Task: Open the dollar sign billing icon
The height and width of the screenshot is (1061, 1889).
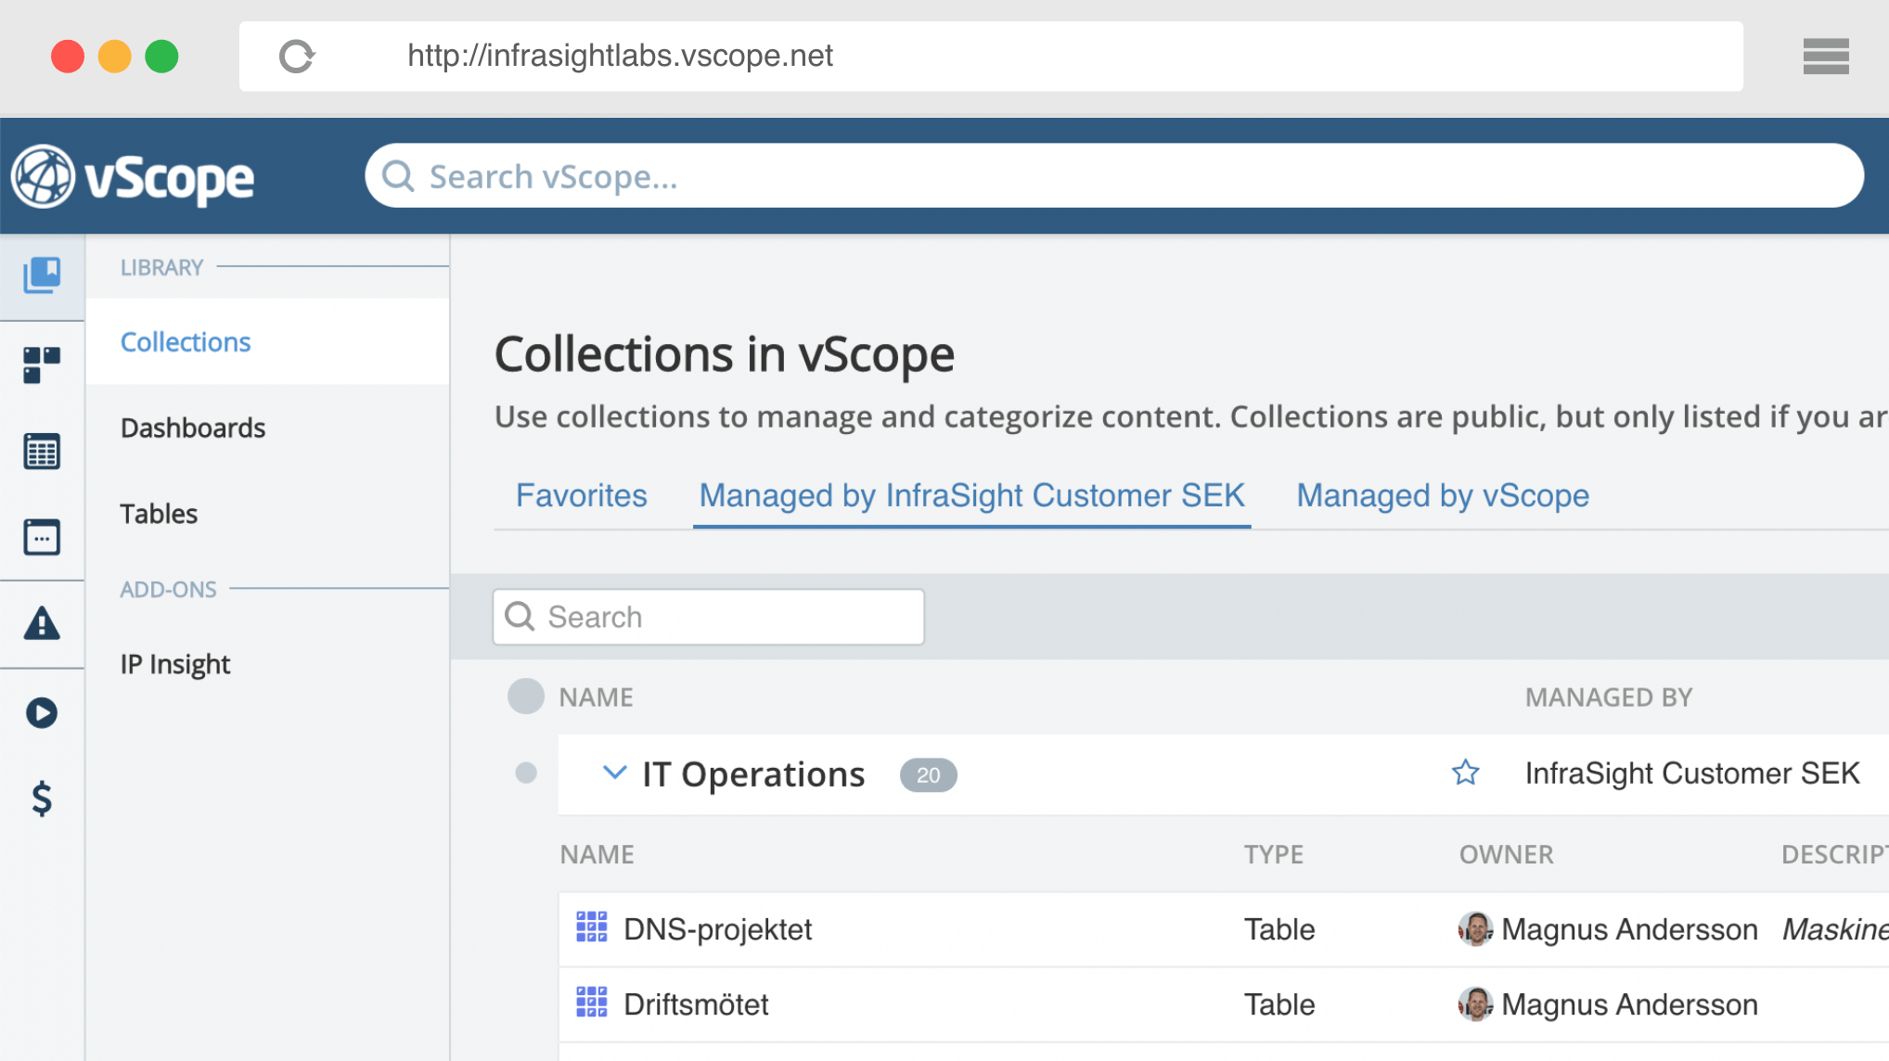Action: [42, 798]
